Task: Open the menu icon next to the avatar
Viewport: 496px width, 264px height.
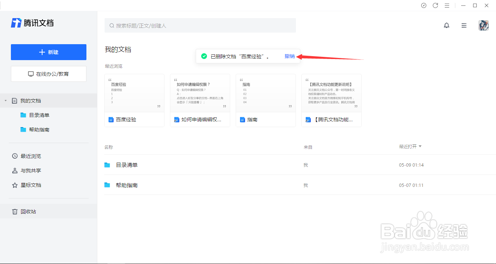Action: coord(464,25)
